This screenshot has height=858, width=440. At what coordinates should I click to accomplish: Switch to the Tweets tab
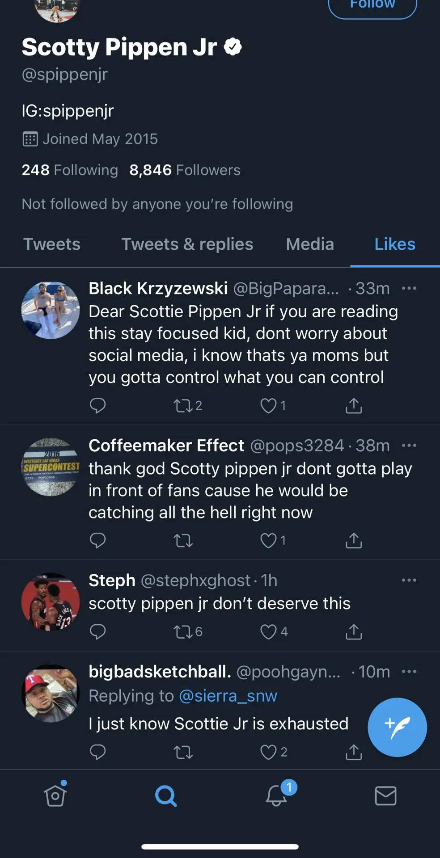point(52,244)
